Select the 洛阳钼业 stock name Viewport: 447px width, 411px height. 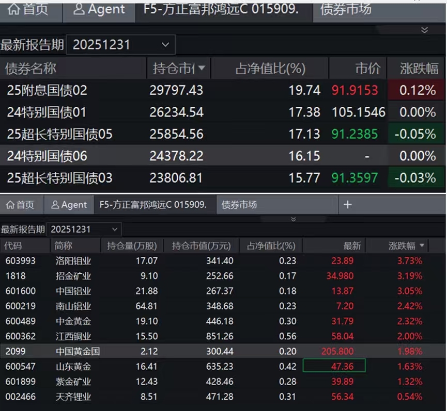[x=73, y=260]
